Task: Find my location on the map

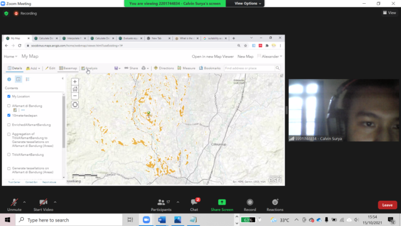Action: (x=75, y=105)
